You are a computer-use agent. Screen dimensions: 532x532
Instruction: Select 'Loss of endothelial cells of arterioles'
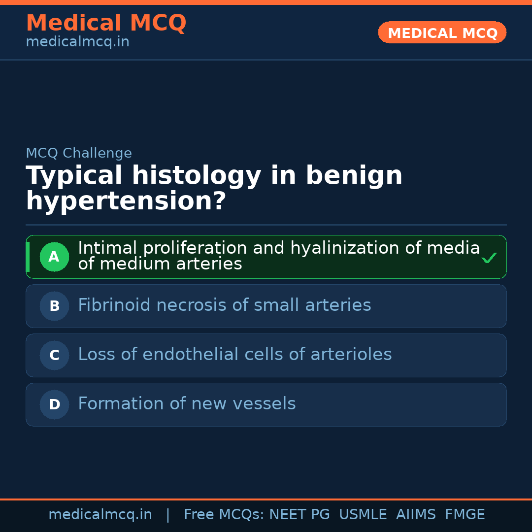coord(234,355)
